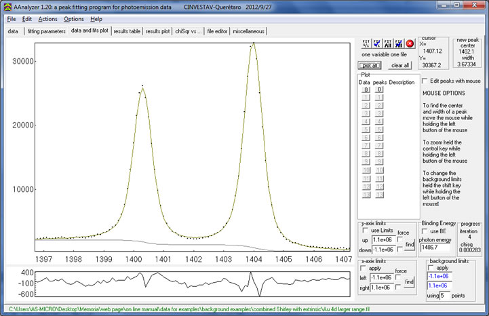Switch to the fitting parameters tab

click(46, 31)
